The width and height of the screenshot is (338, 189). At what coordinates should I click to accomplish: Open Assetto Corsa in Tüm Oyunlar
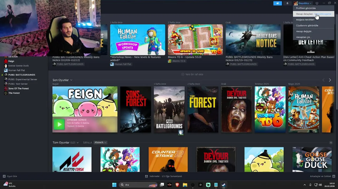pyautogui.click(x=72, y=160)
